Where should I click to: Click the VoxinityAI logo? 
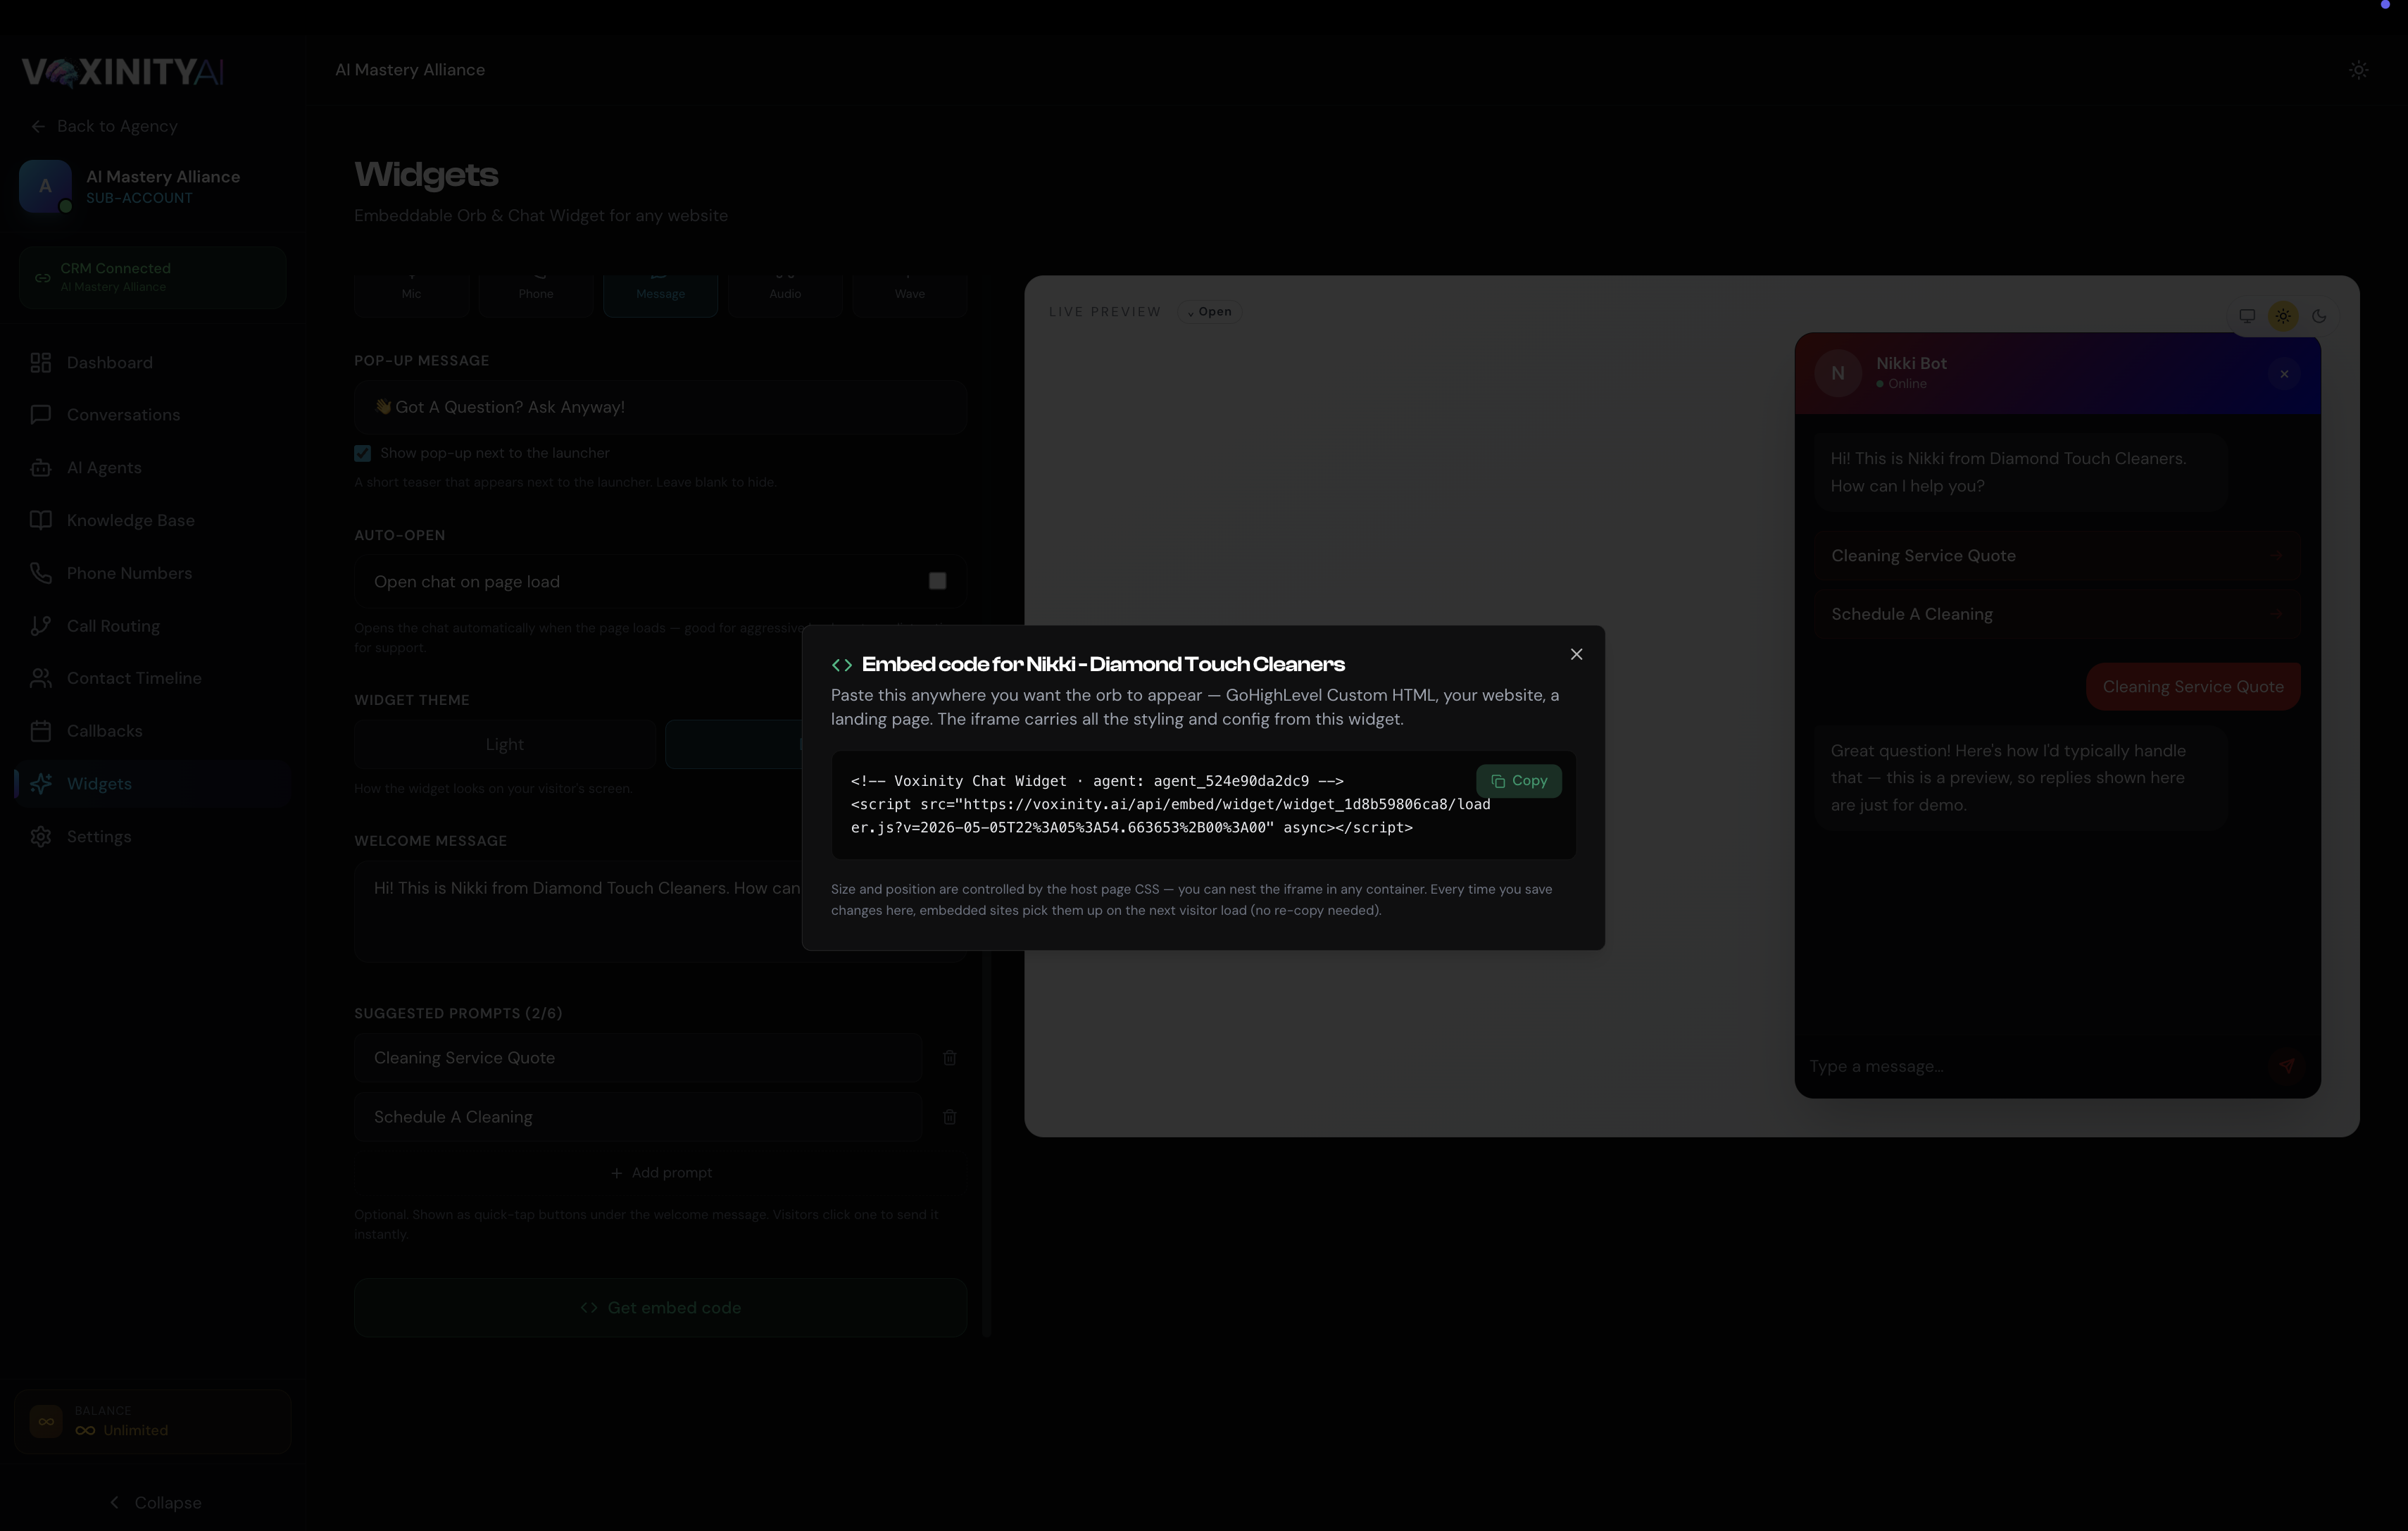point(122,71)
